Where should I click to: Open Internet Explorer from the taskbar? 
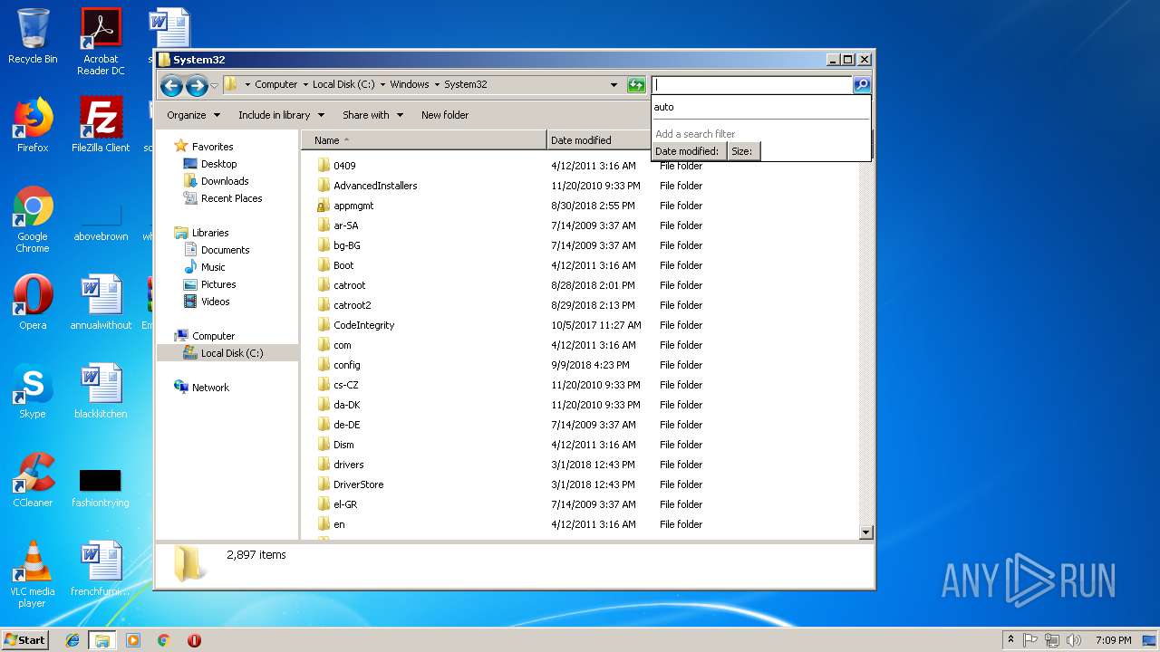coord(72,640)
